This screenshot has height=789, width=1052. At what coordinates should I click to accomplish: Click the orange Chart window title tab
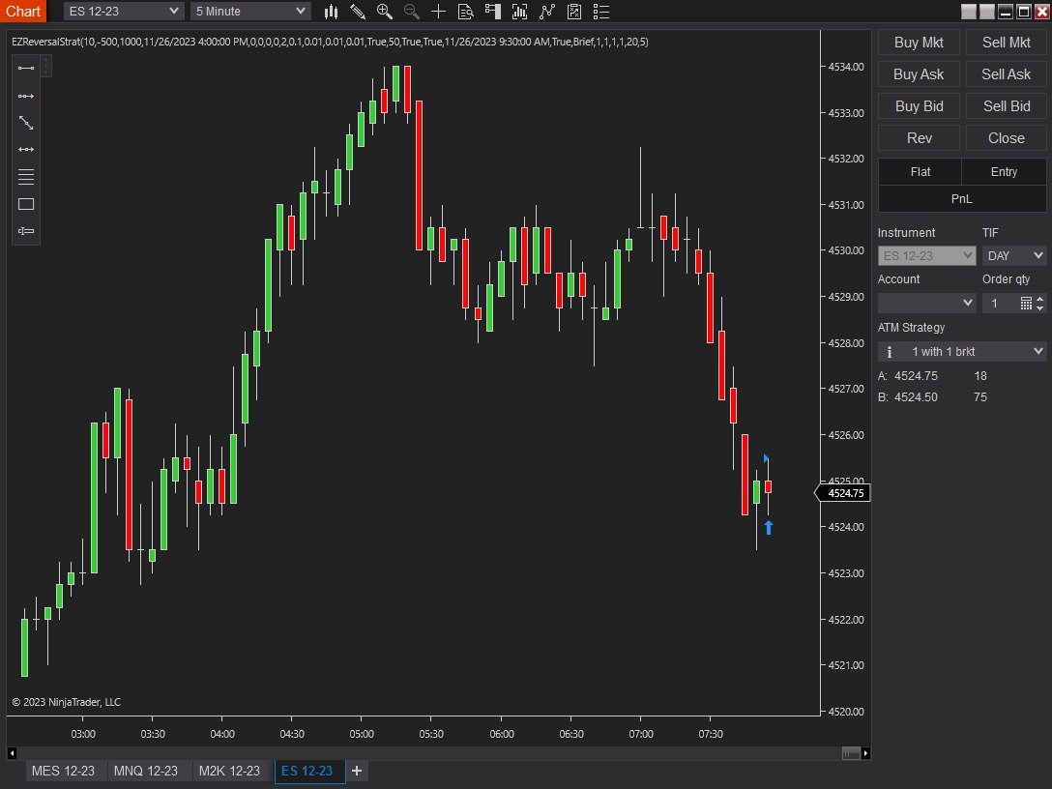tap(23, 11)
